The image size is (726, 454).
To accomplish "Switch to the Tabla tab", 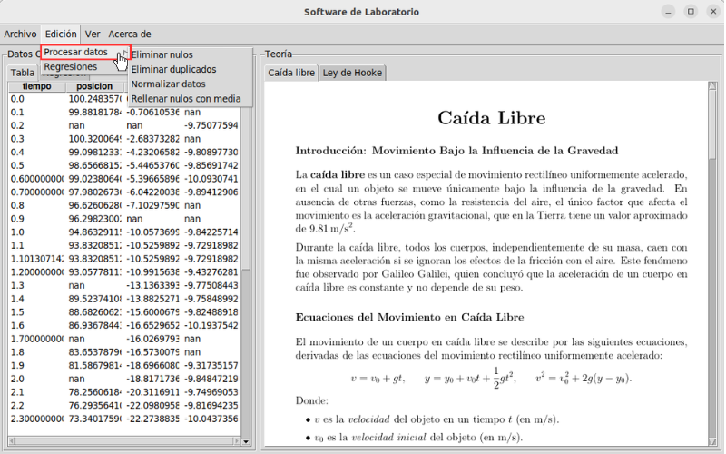I will [x=22, y=73].
